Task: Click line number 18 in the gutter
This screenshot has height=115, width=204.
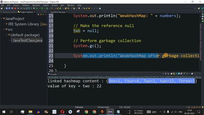Action: [51, 31]
